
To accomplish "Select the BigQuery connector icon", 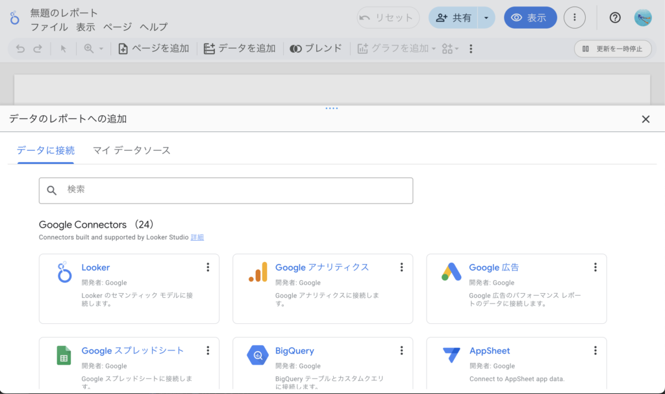I will (258, 356).
